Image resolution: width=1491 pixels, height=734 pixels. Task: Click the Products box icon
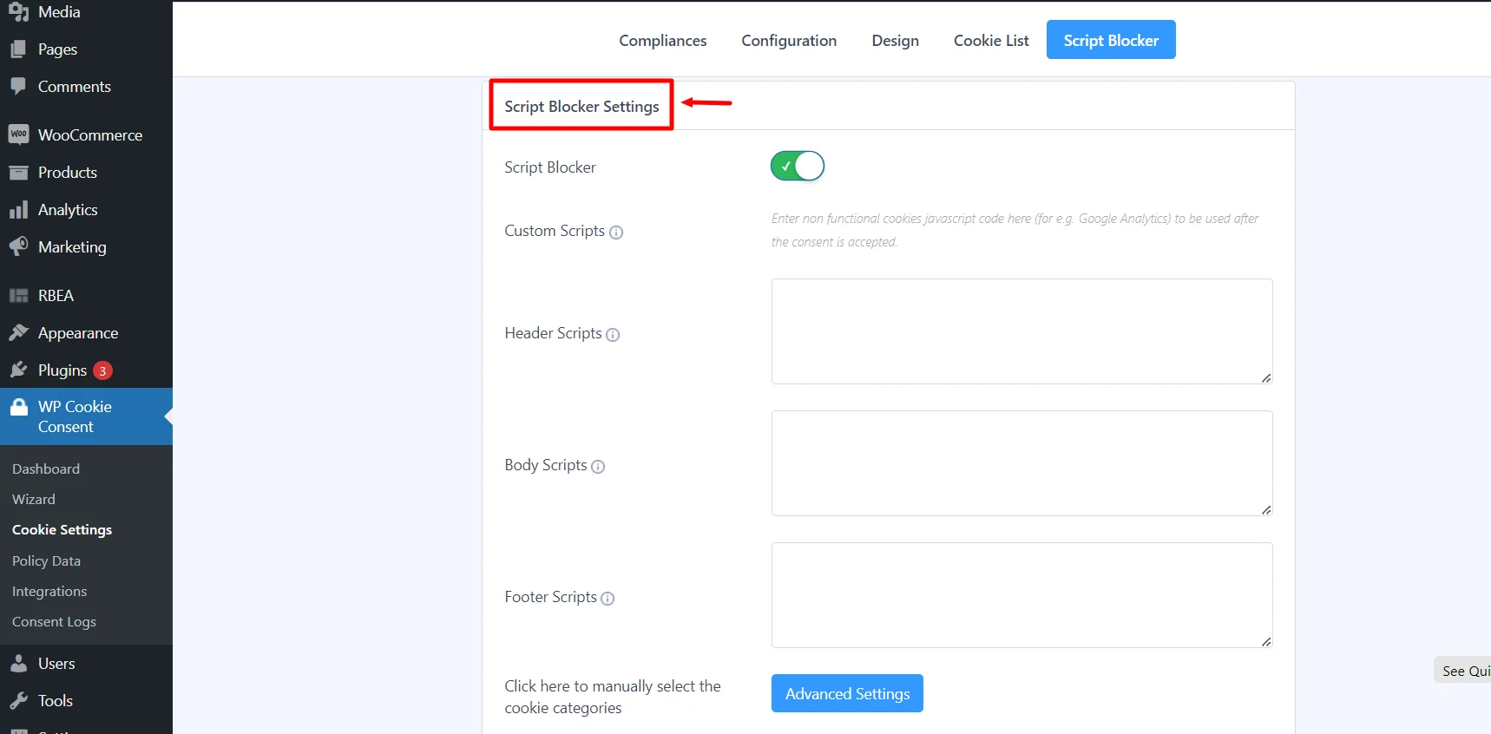pos(18,172)
